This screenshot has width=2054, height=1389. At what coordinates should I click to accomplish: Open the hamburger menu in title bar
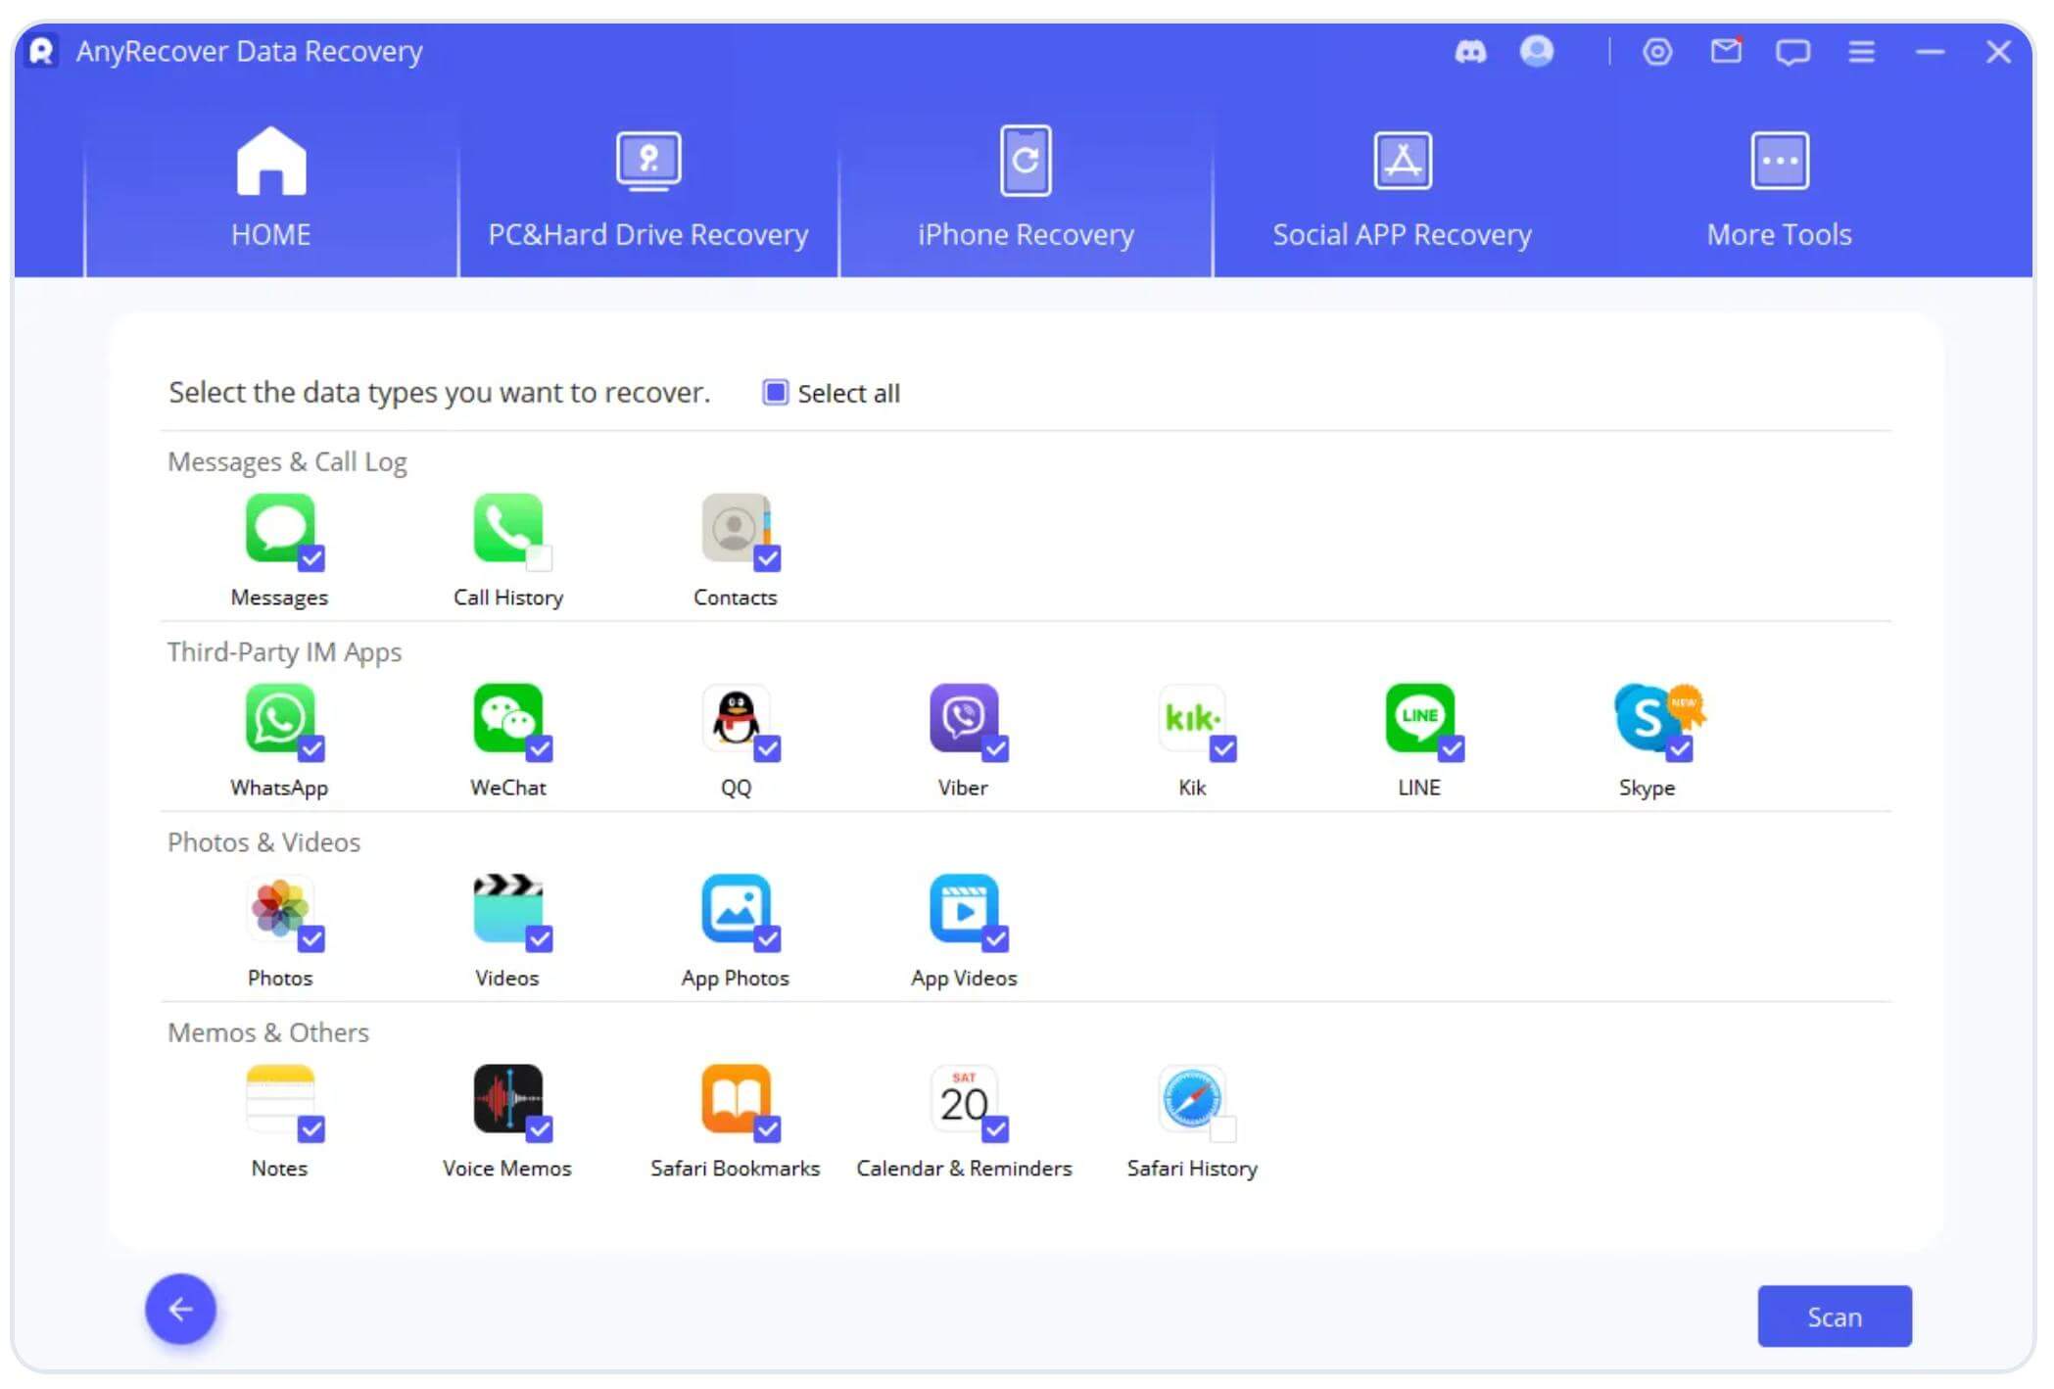click(1861, 51)
